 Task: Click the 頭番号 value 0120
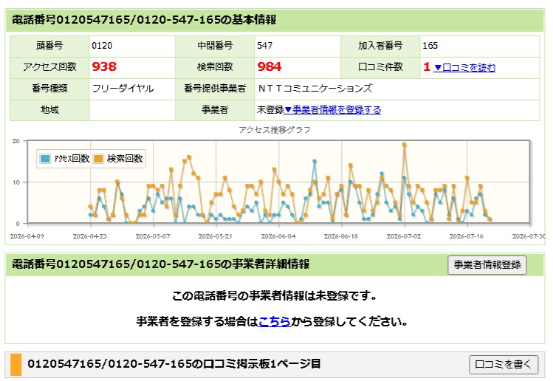[x=102, y=46]
